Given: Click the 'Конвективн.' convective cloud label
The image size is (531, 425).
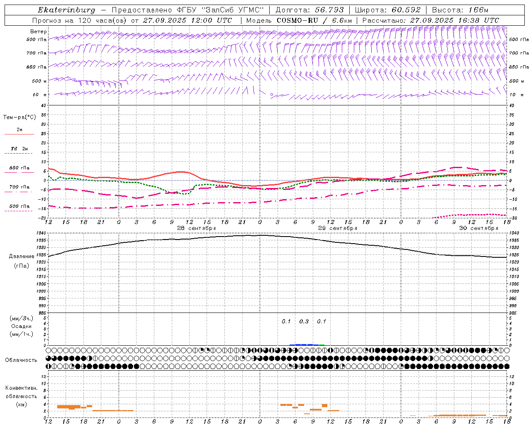Looking at the screenshot, I should (21, 388).
